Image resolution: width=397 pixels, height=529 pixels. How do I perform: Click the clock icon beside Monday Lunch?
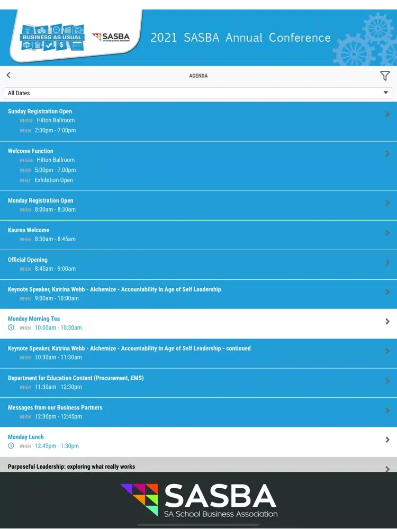tap(11, 445)
